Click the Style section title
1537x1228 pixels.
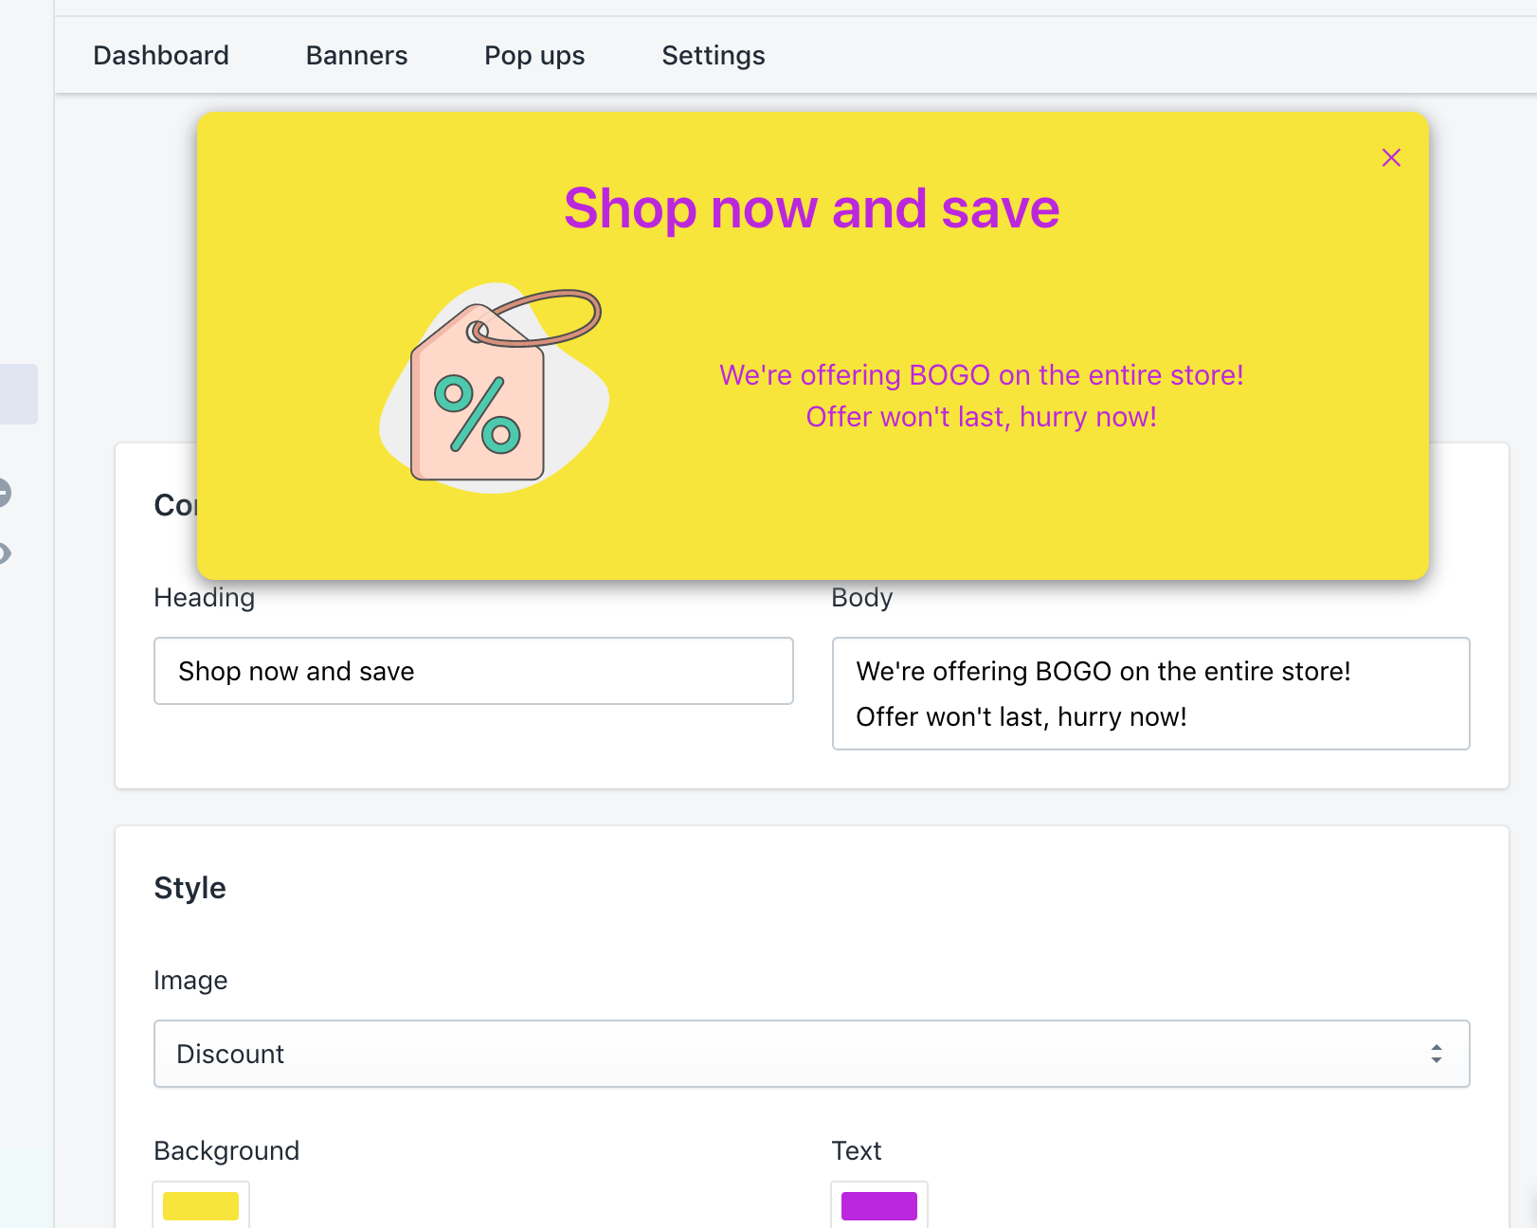[190, 888]
